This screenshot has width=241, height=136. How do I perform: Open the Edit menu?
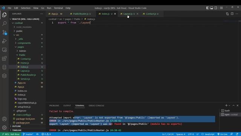tap(16, 8)
